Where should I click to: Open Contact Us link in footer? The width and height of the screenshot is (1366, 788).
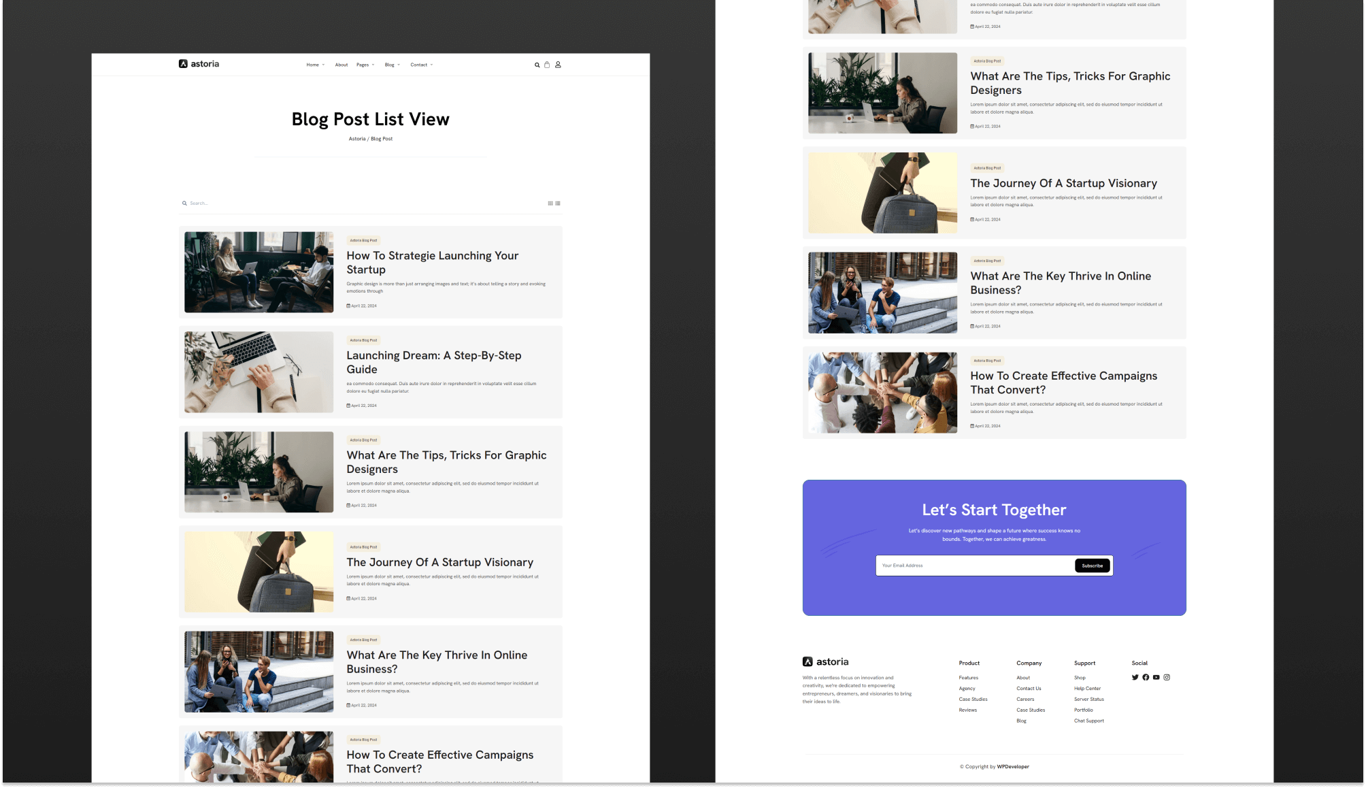click(x=1029, y=689)
